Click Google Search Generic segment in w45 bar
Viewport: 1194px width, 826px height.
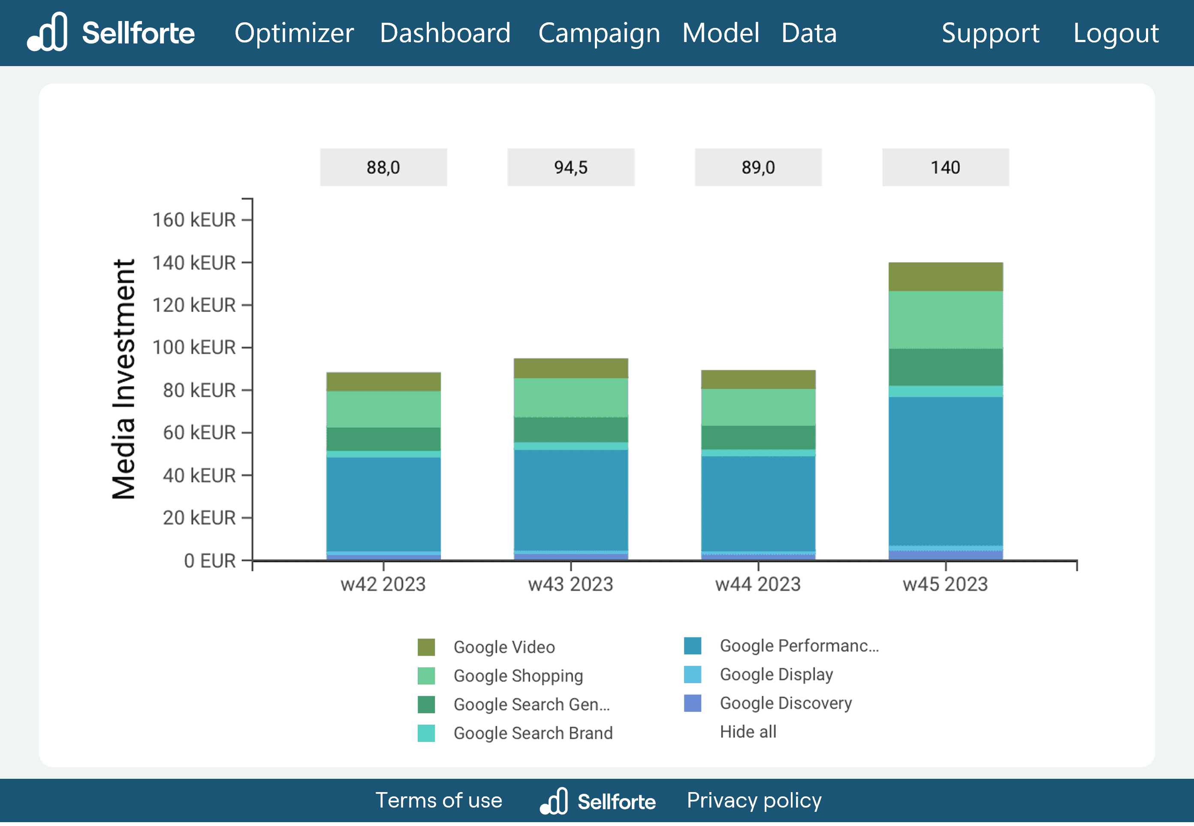(945, 367)
